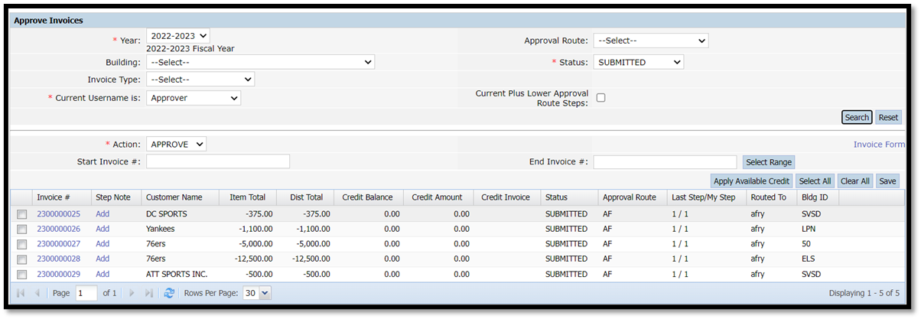Select the checkbox for the Yankees invoice
The image size is (921, 319).
pyautogui.click(x=21, y=229)
